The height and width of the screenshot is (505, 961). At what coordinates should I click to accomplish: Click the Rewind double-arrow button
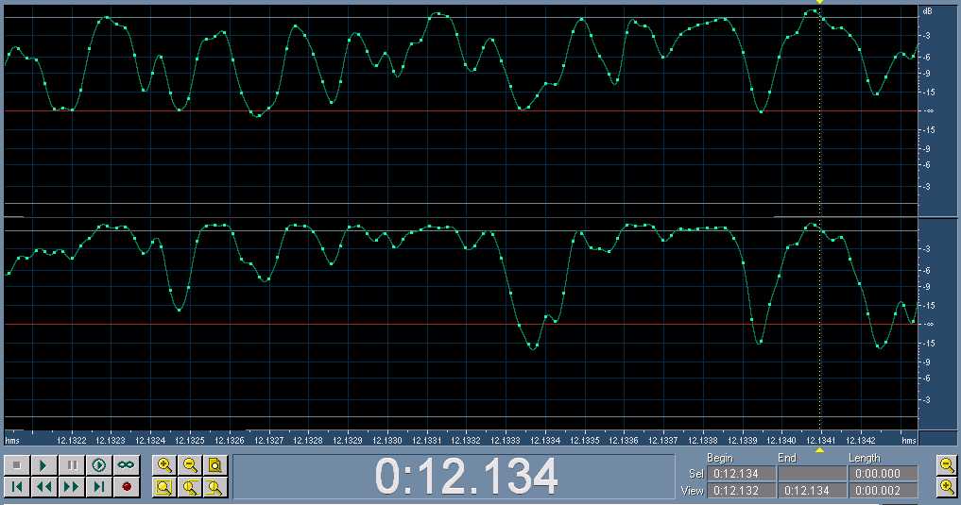[43, 487]
